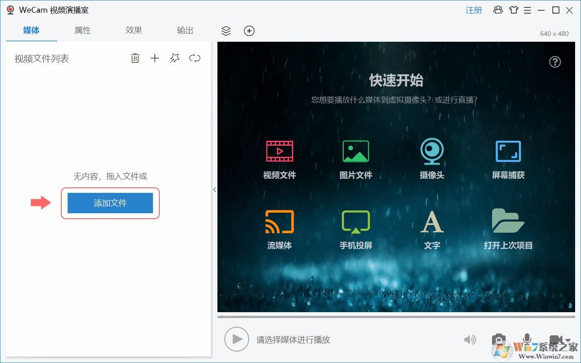This screenshot has width=581, height=363.
Task: Open the hamburger menu
Action: [x=527, y=10]
